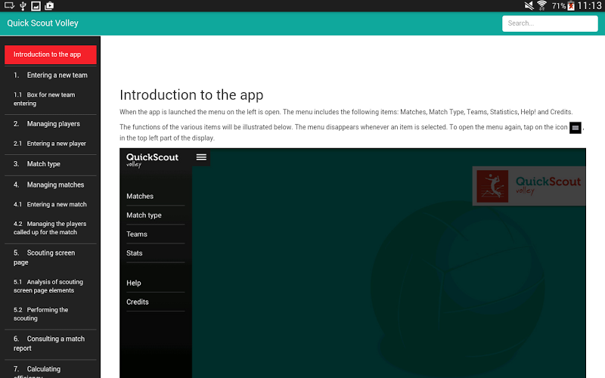
Task: Open 4.2 Managing the players called up
Action: tap(51, 228)
